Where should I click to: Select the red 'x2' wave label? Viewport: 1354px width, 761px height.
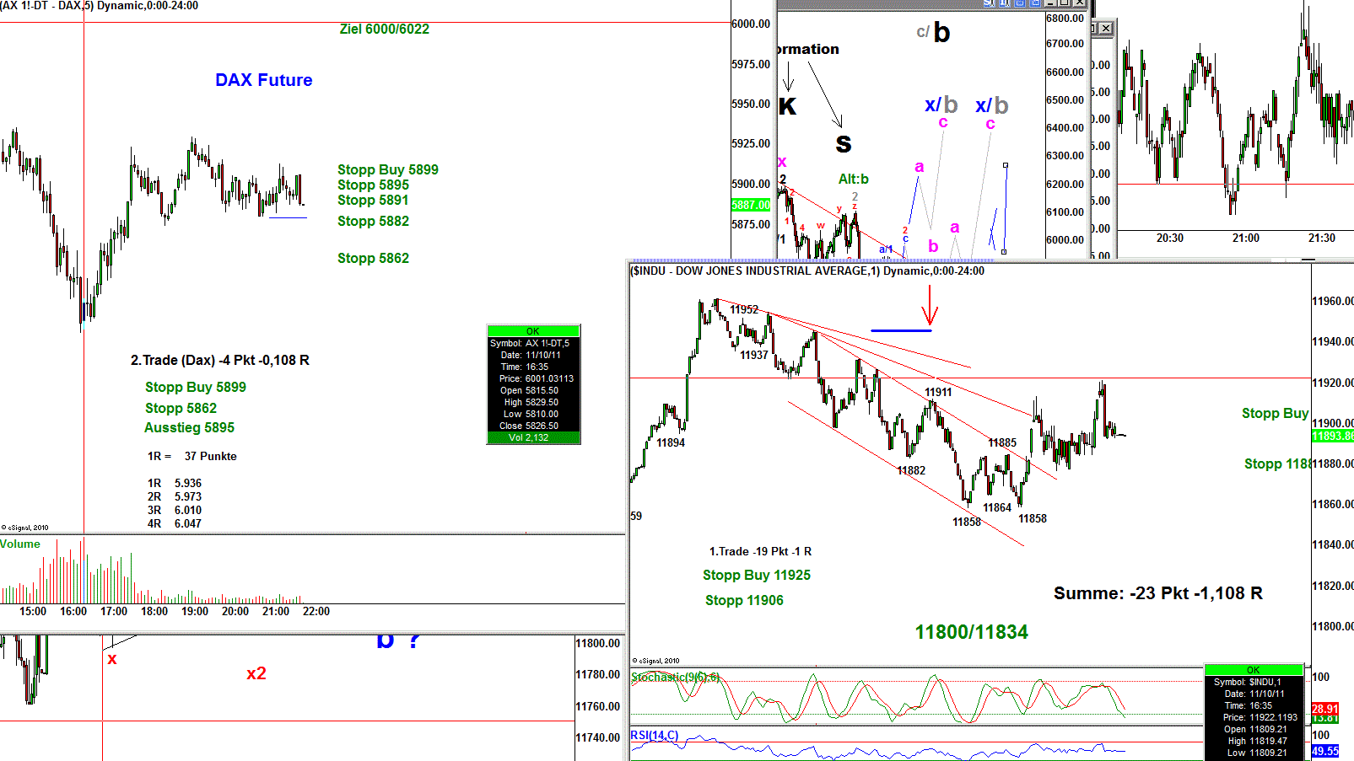tap(256, 673)
